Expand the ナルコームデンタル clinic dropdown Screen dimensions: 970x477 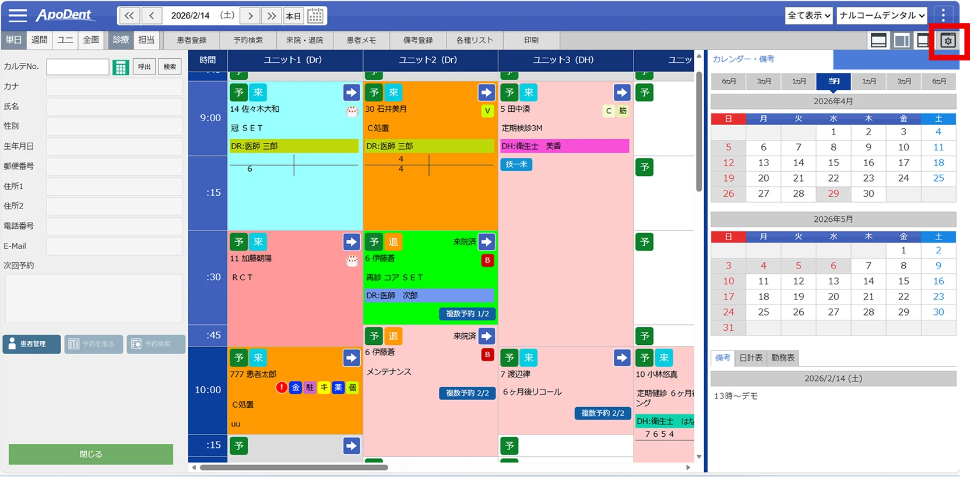(881, 16)
